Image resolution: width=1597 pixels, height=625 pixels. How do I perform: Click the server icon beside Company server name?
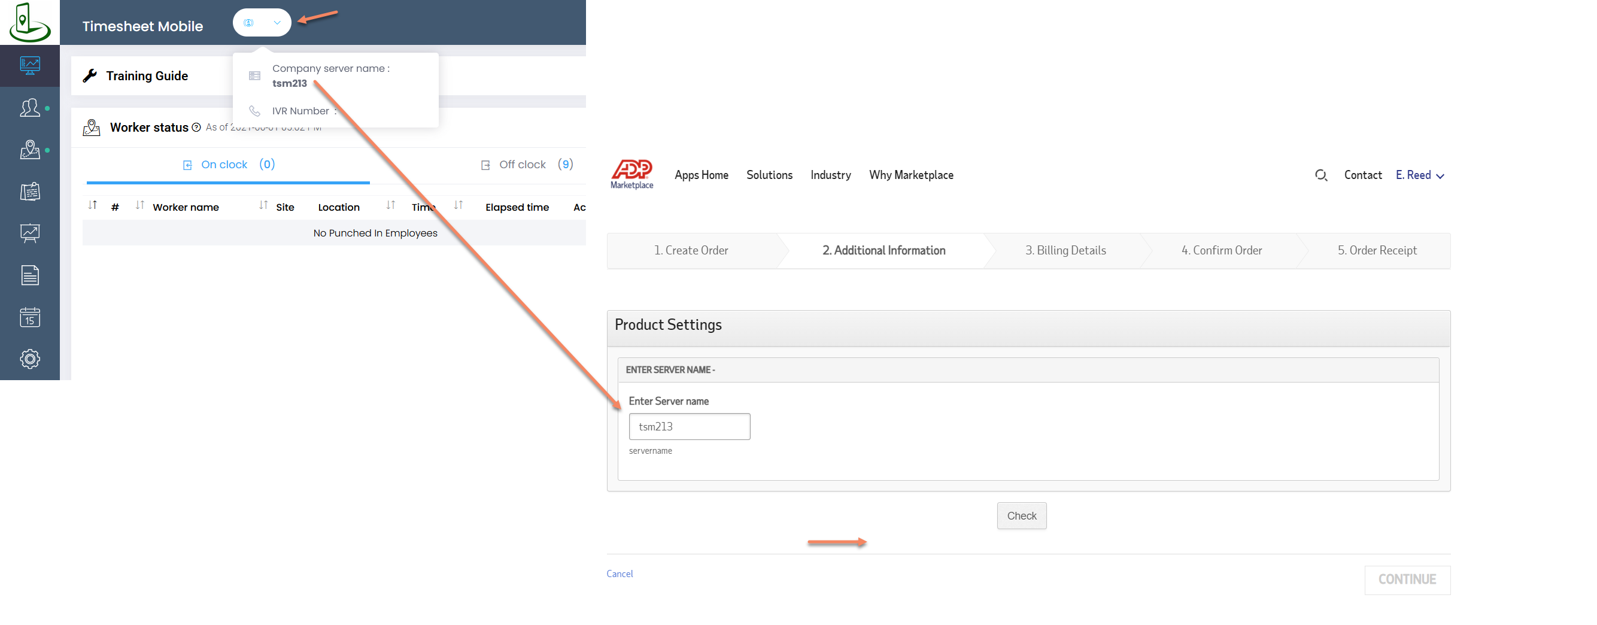(x=254, y=75)
